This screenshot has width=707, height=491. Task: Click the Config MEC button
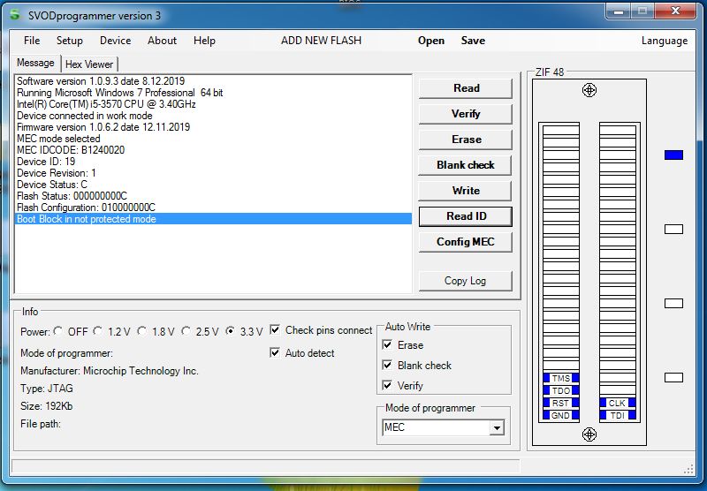(466, 242)
